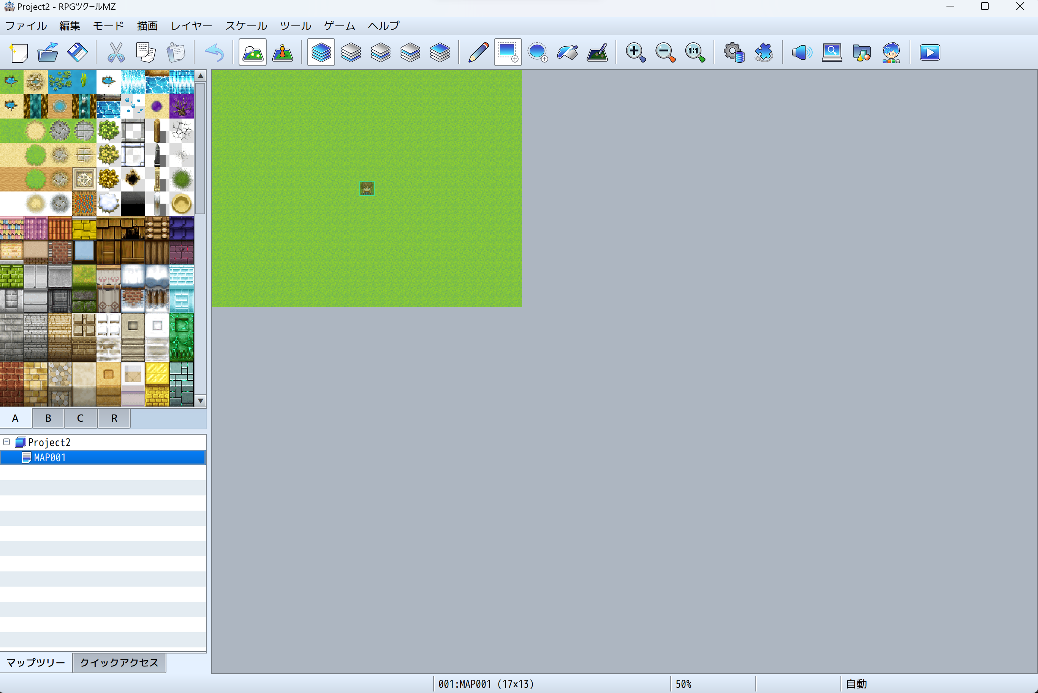Click the Undo arrow button
Viewport: 1038px width, 693px height.
pyautogui.click(x=214, y=52)
